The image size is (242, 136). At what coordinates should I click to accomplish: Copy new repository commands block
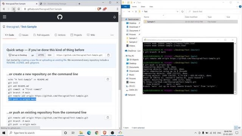108,79
